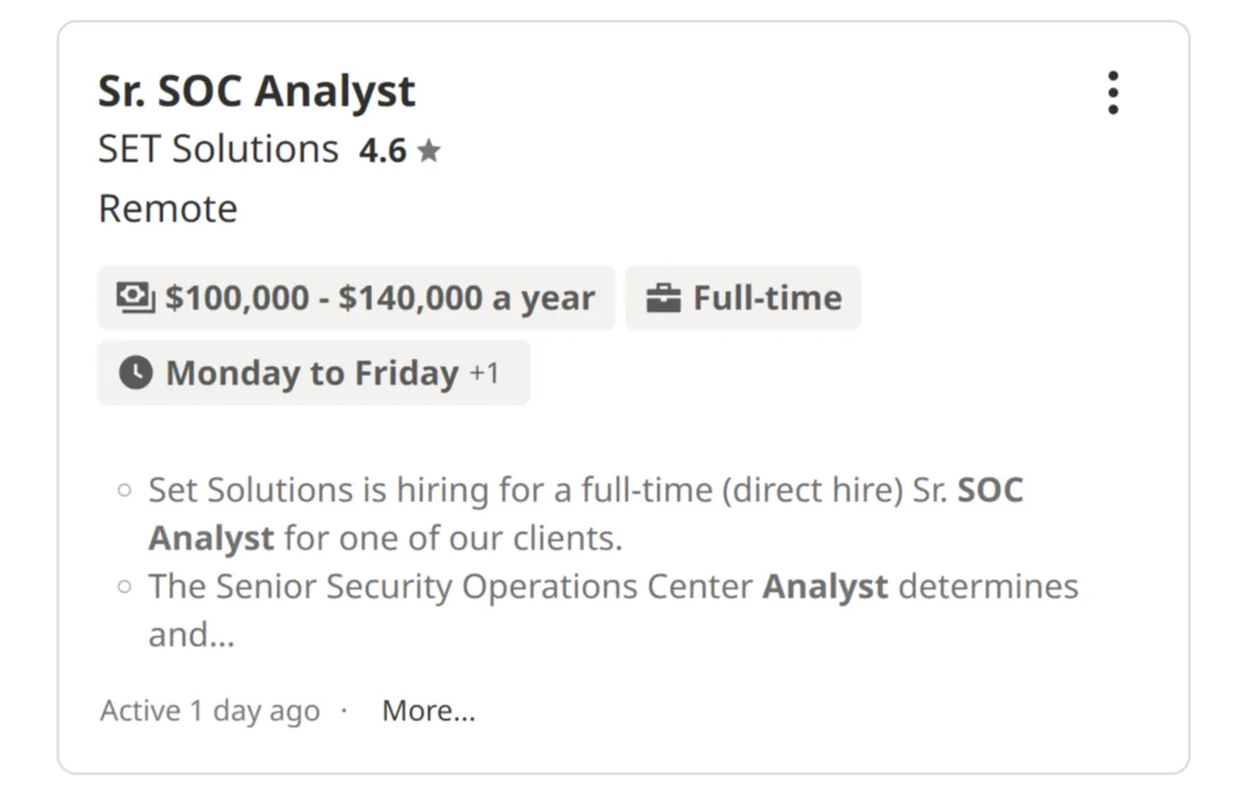Screen dimensions: 1234x792
Task: Select the Remote location text
Action: pyautogui.click(x=168, y=208)
